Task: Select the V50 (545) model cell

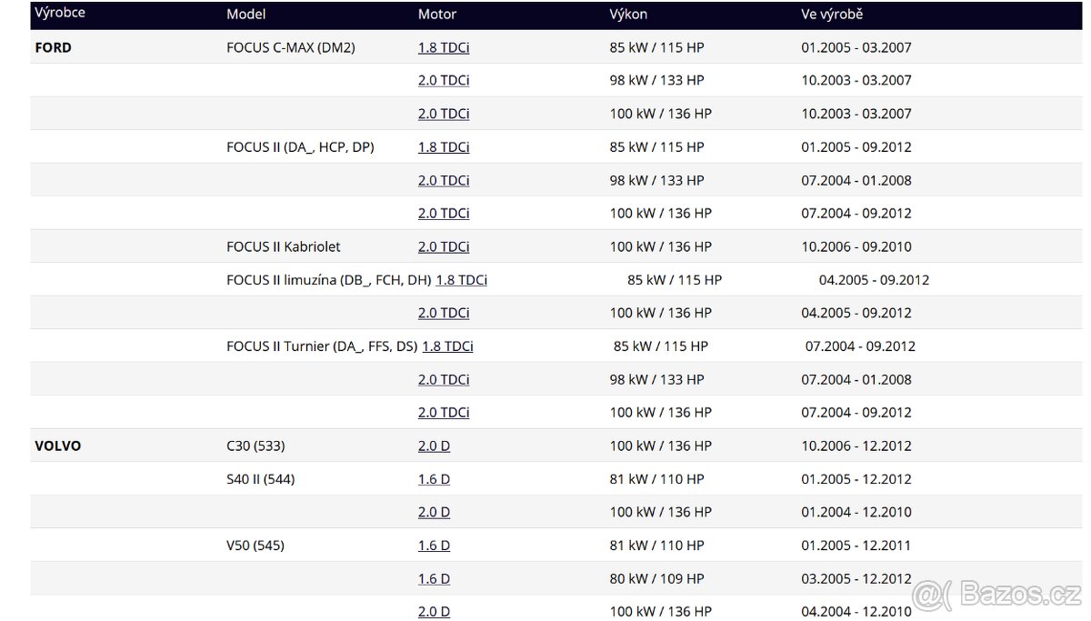Action: point(255,546)
